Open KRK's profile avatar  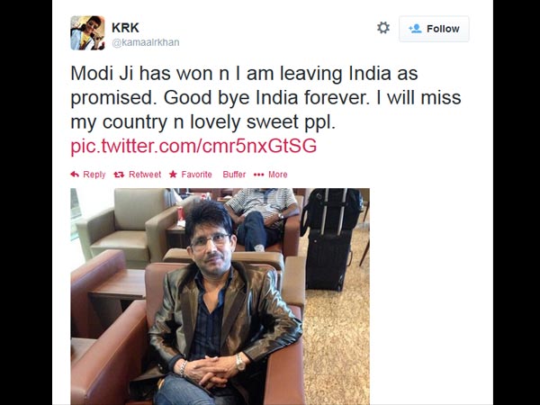[87, 32]
